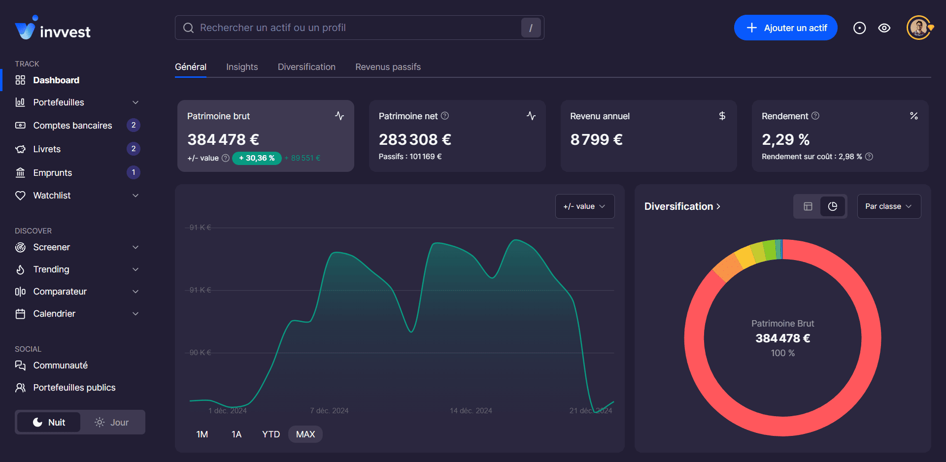Toggle privacy mode with the eye icon
Screen dimensions: 946x462
tap(884, 28)
